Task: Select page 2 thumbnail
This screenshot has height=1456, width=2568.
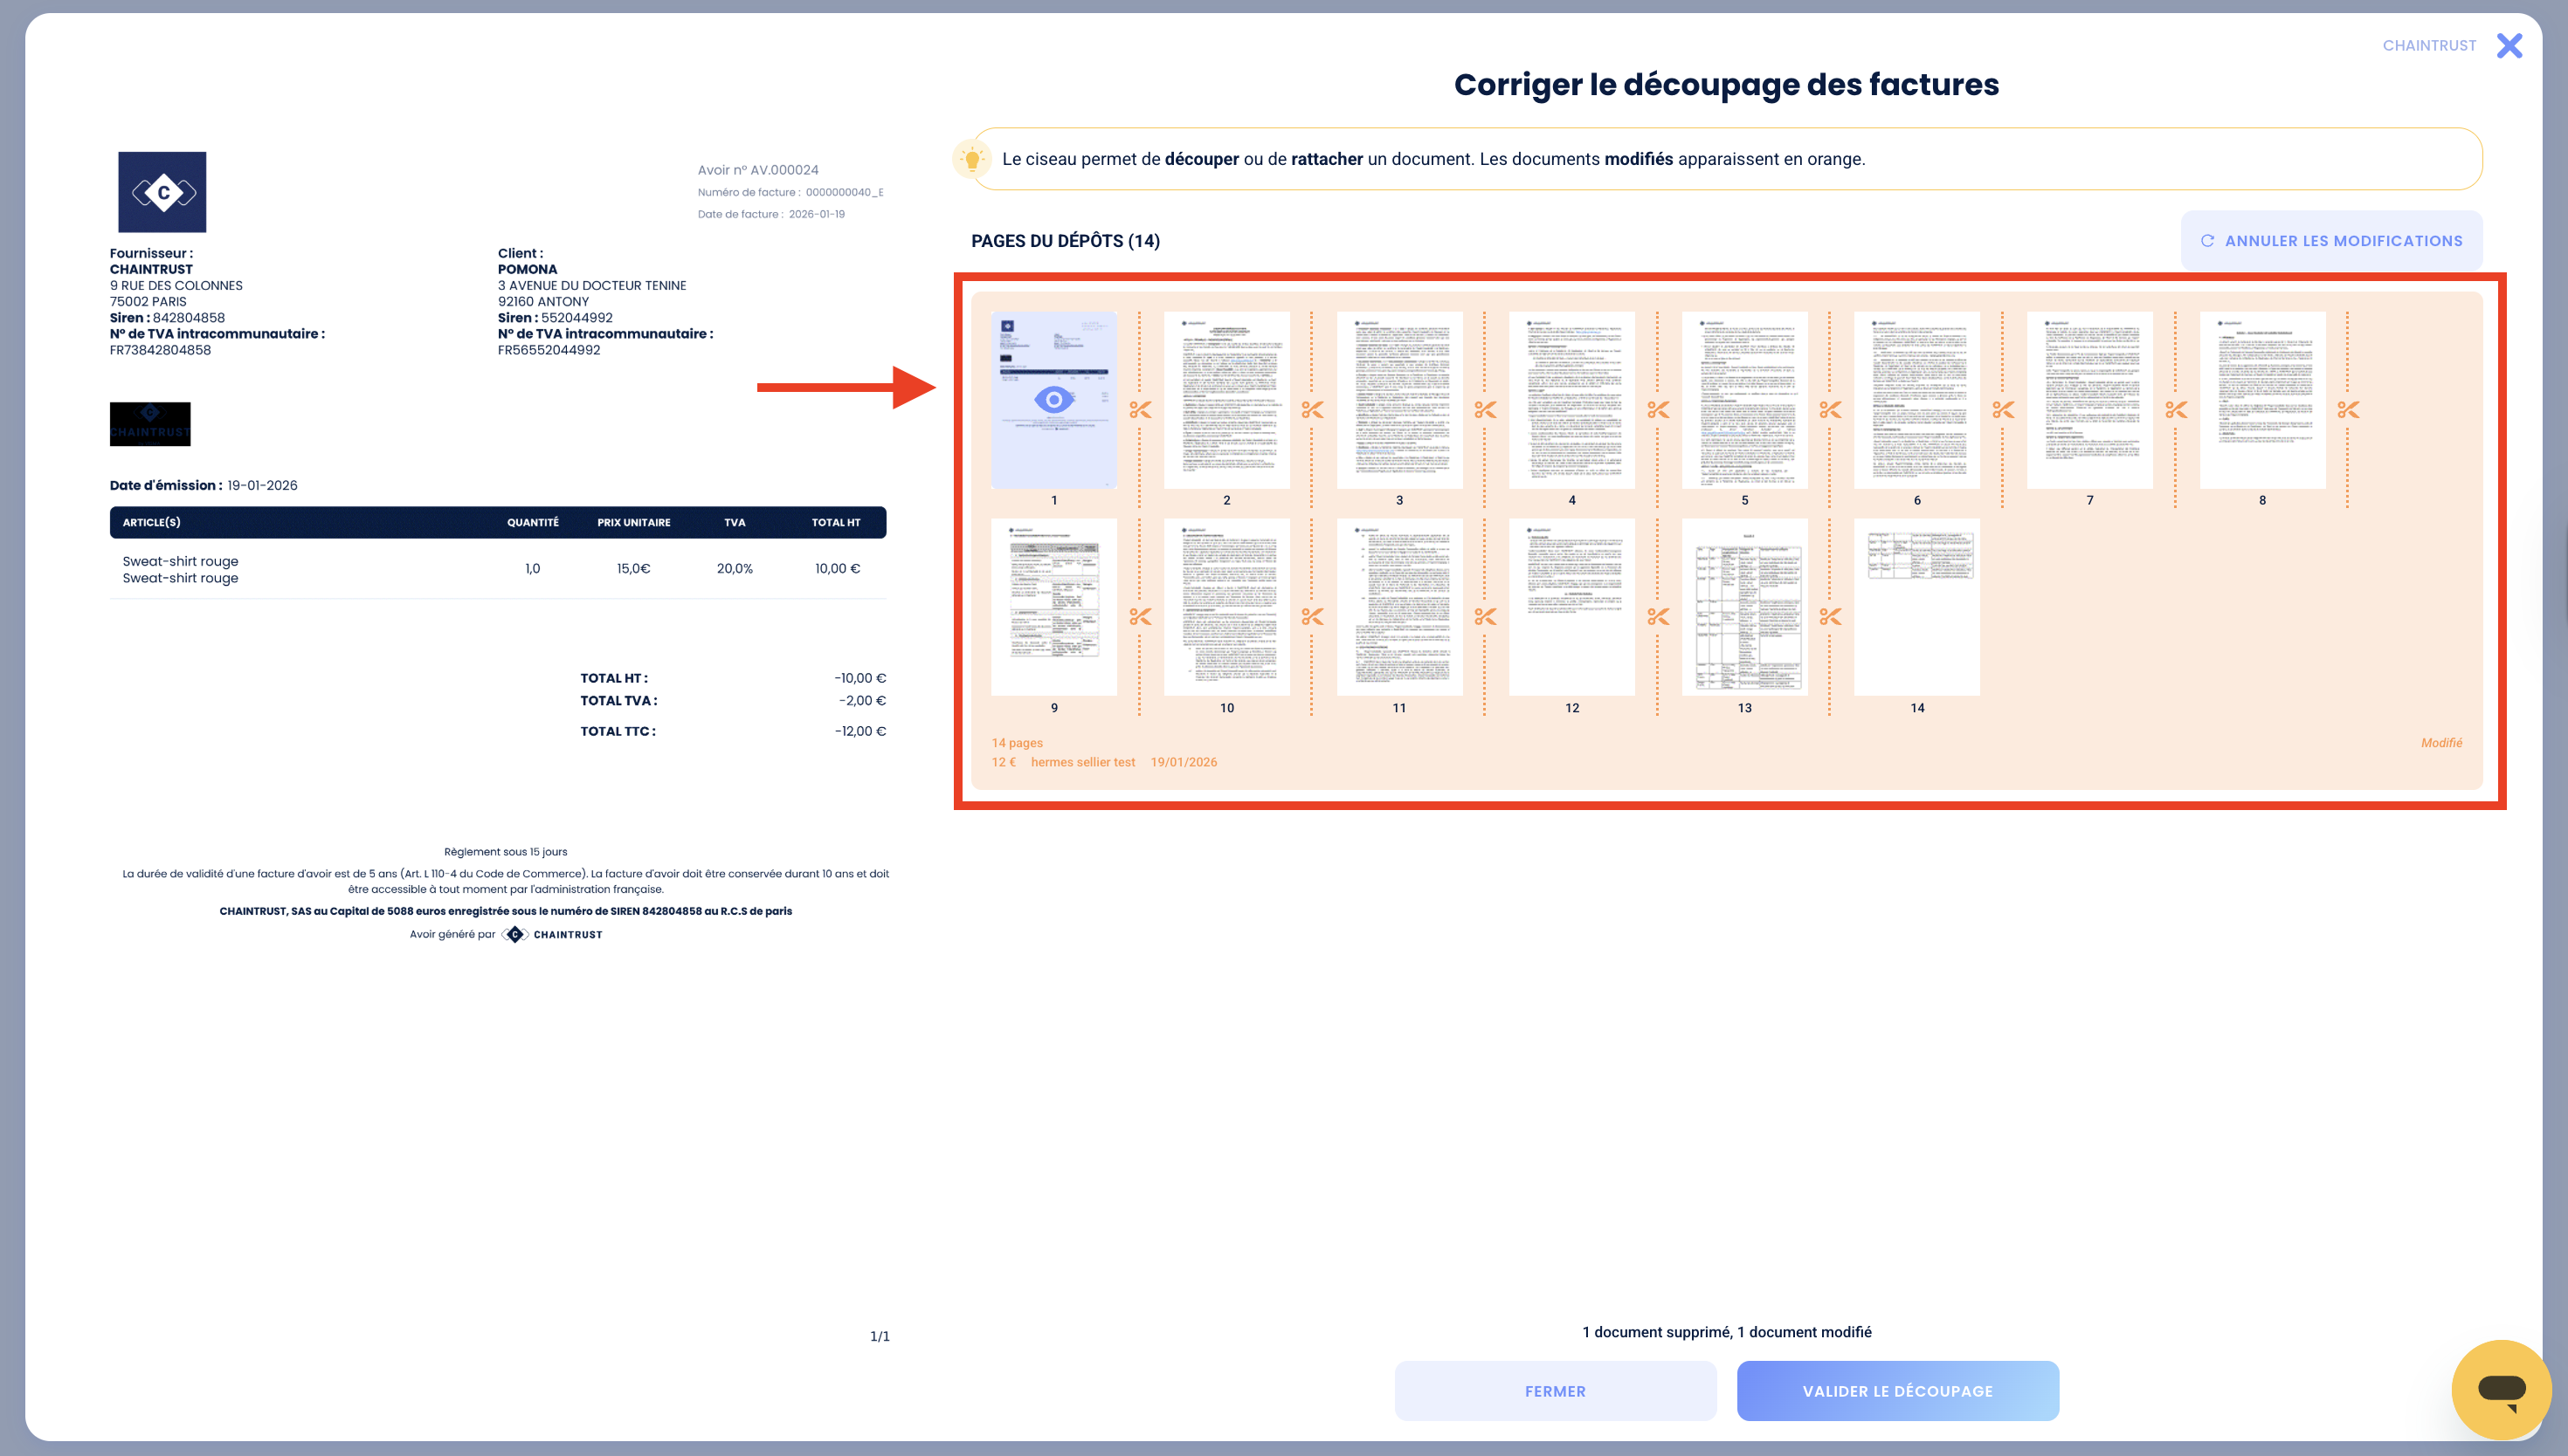Action: [1226, 400]
